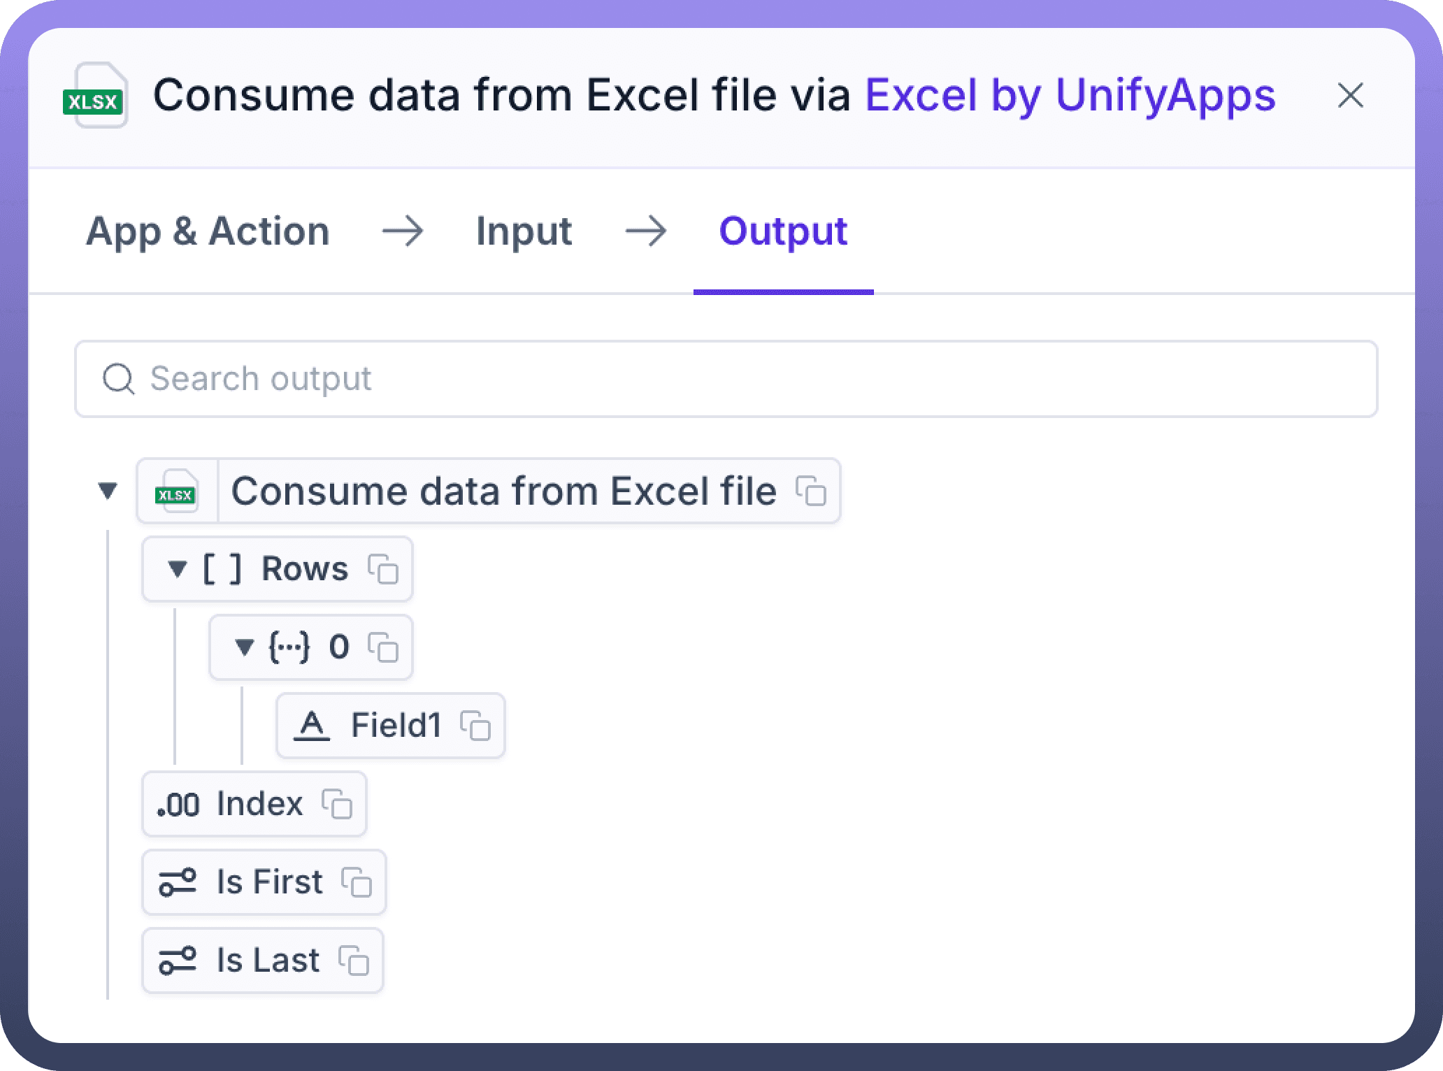This screenshot has height=1071, width=1443.
Task: Switch to the App & Action tab
Action: coord(208,231)
